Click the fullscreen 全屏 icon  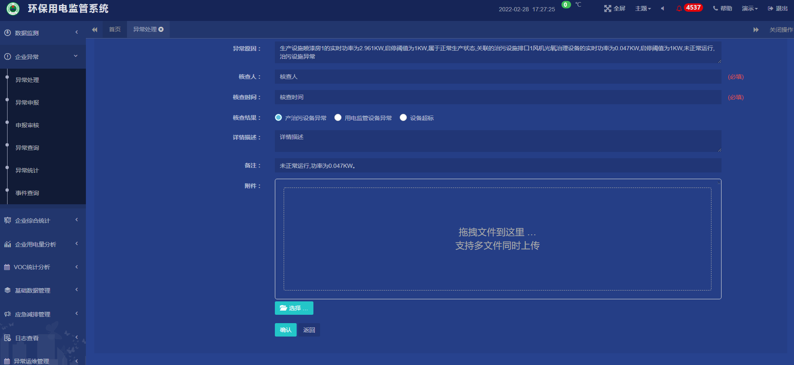click(608, 8)
